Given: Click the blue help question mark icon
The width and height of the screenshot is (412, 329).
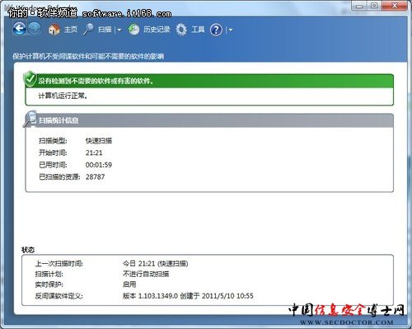Looking at the screenshot, I should (216, 30).
